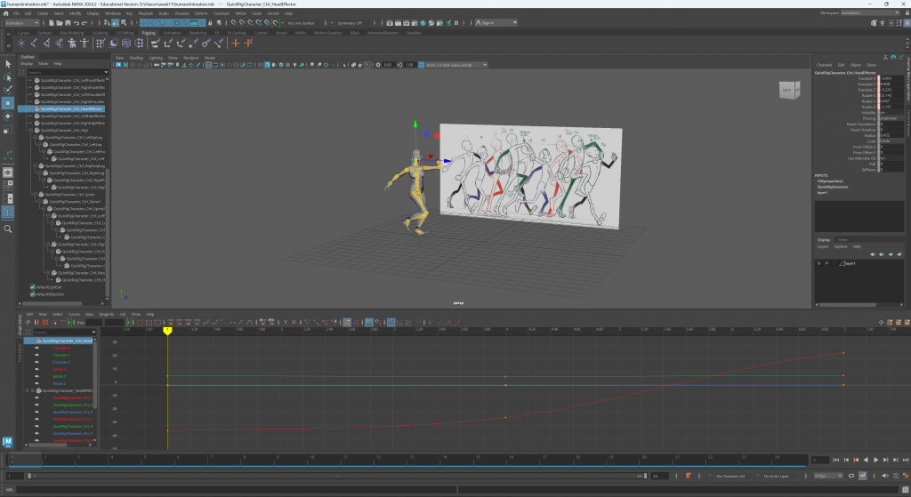Viewport: 911px width, 497px height.
Task: Open the Animation menu set dropdown
Action: click(x=21, y=23)
